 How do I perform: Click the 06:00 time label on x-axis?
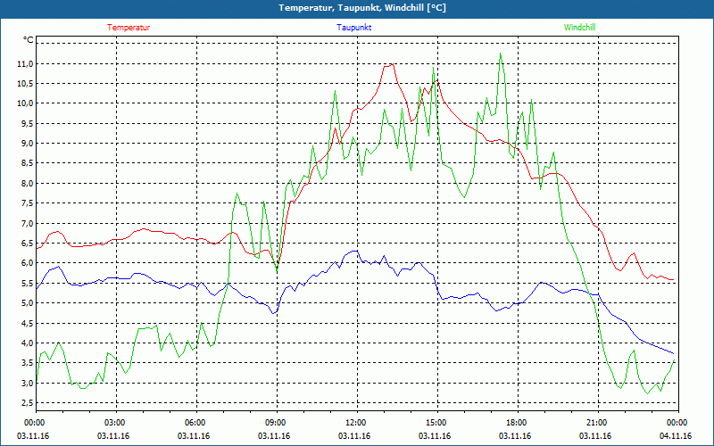(x=196, y=423)
